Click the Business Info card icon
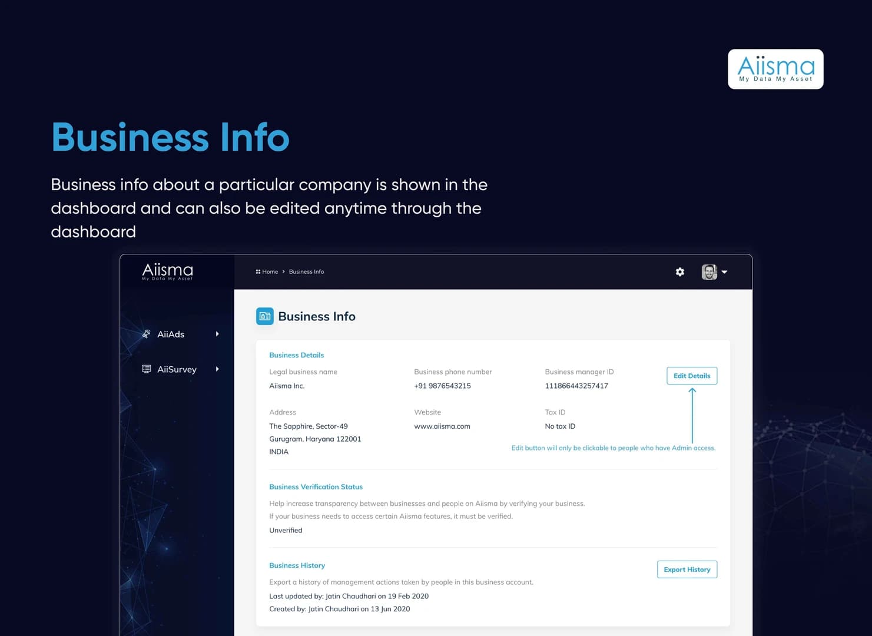The width and height of the screenshot is (872, 636). coord(265,316)
